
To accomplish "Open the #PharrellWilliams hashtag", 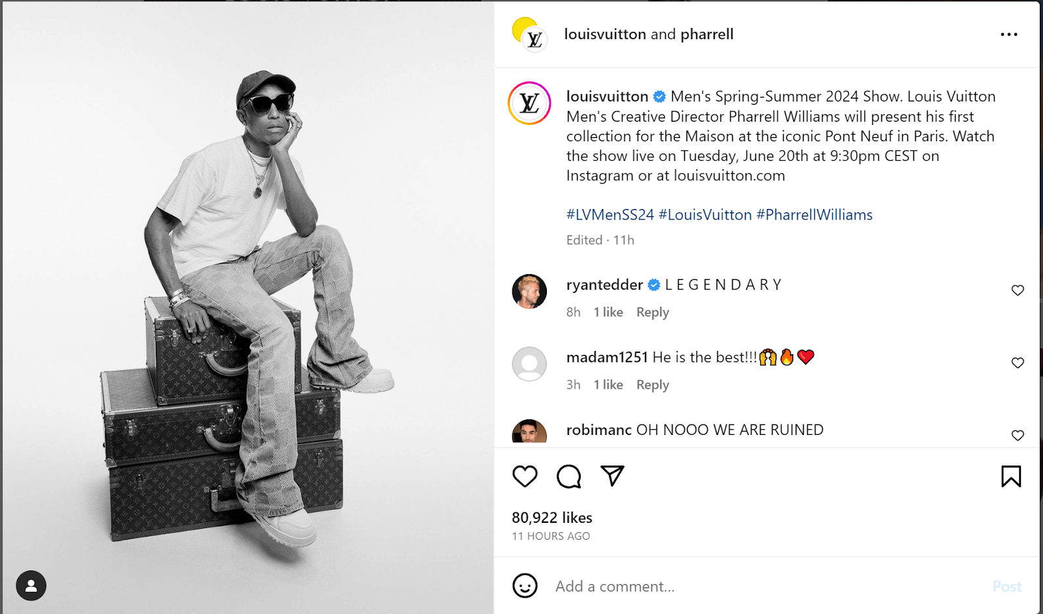I will tap(814, 215).
